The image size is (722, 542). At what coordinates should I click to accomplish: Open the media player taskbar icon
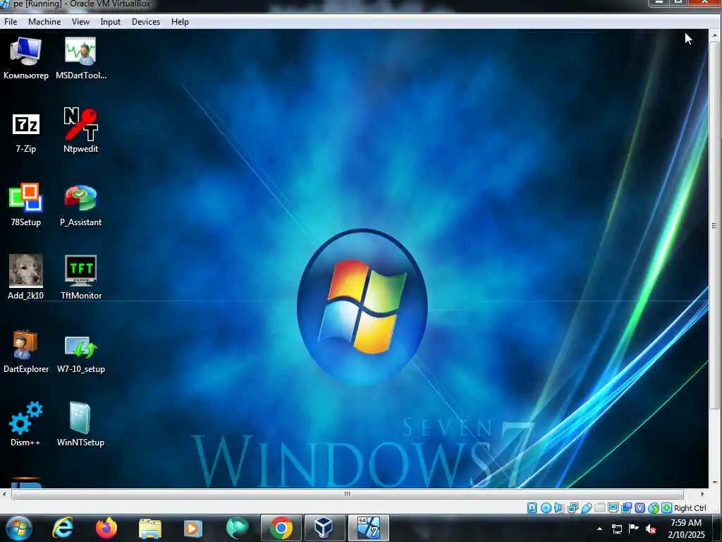click(193, 528)
